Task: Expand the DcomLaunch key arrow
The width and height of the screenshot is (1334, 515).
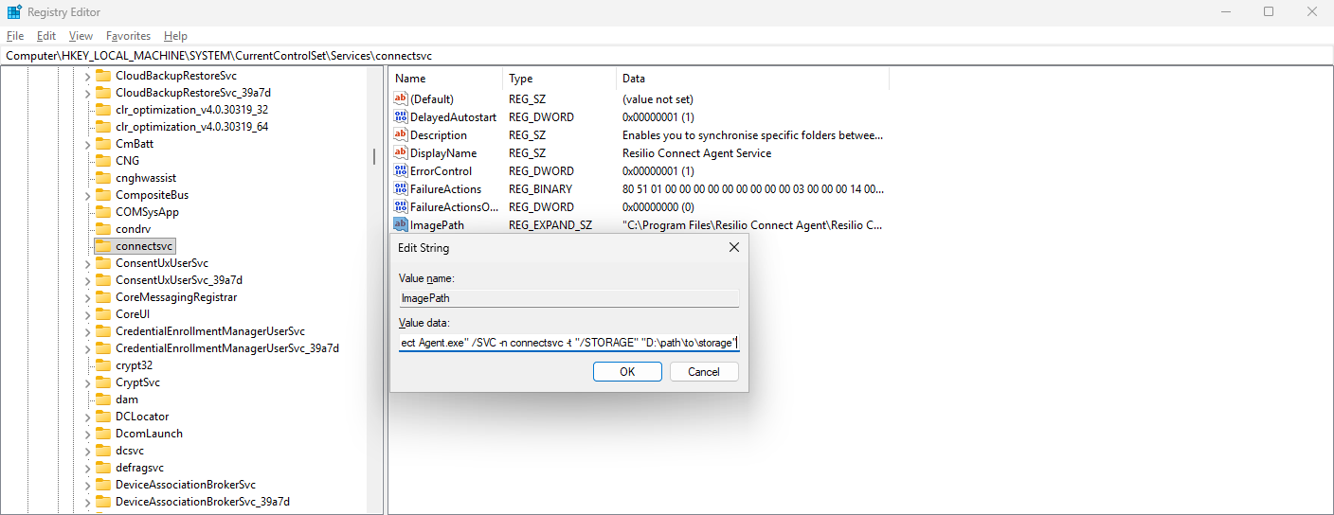Action: pyautogui.click(x=88, y=434)
